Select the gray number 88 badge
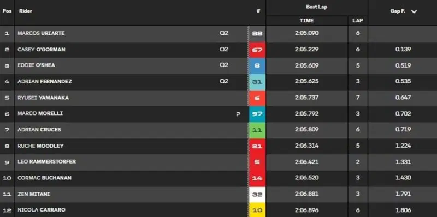Image resolution: width=437 pixels, height=217 pixels. (257, 34)
